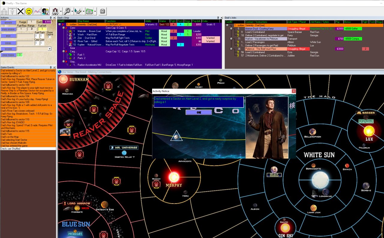
Task: Open the dropdown arrow beside the shuttle icon
Action: [61, 11]
